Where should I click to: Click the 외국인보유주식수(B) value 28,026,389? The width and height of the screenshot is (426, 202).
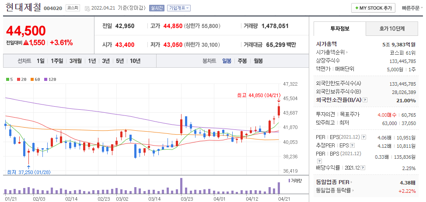tap(404, 92)
